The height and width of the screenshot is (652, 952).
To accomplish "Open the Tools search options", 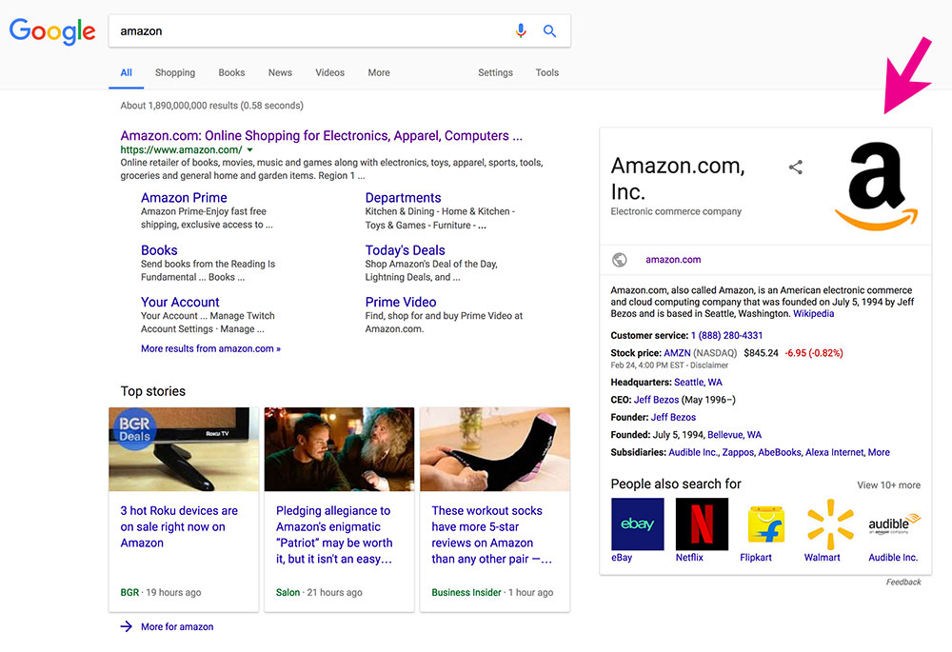I will [546, 72].
